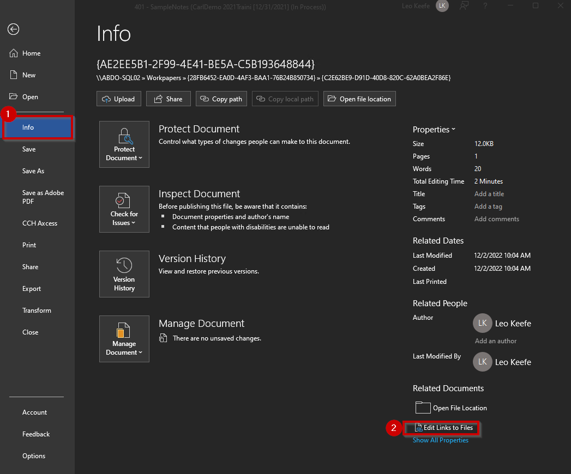Click the Last Modified date value
Image resolution: width=571 pixels, height=474 pixels.
pyautogui.click(x=502, y=256)
